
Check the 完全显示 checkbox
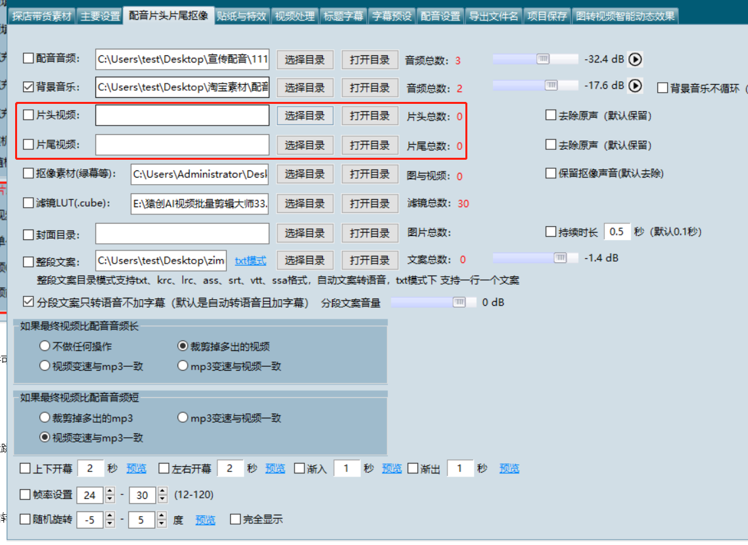[235, 519]
